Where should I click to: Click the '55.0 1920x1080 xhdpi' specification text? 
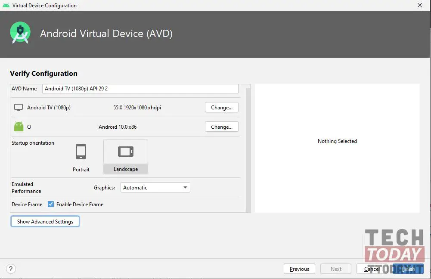137,108
